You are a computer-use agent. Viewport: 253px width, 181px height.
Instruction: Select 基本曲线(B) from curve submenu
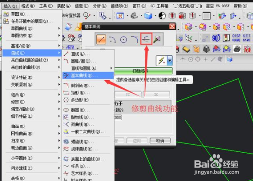coord(88,76)
